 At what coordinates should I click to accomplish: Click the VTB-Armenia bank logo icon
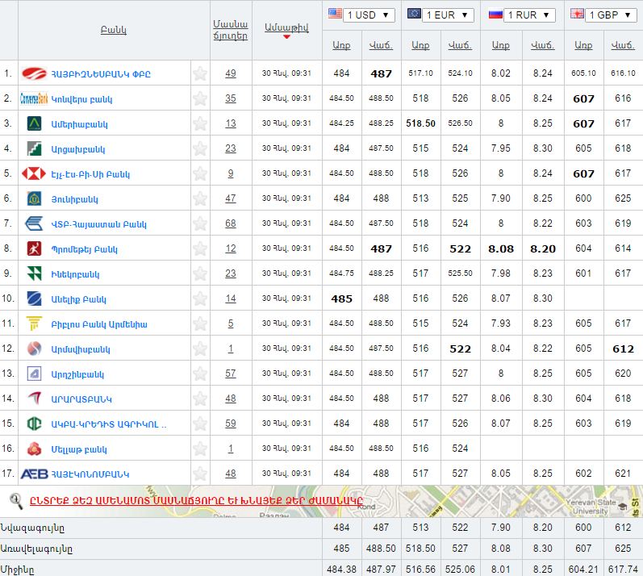point(34,224)
